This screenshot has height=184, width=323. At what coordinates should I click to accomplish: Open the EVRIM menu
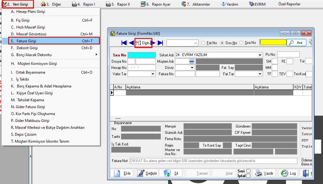pos(257,4)
